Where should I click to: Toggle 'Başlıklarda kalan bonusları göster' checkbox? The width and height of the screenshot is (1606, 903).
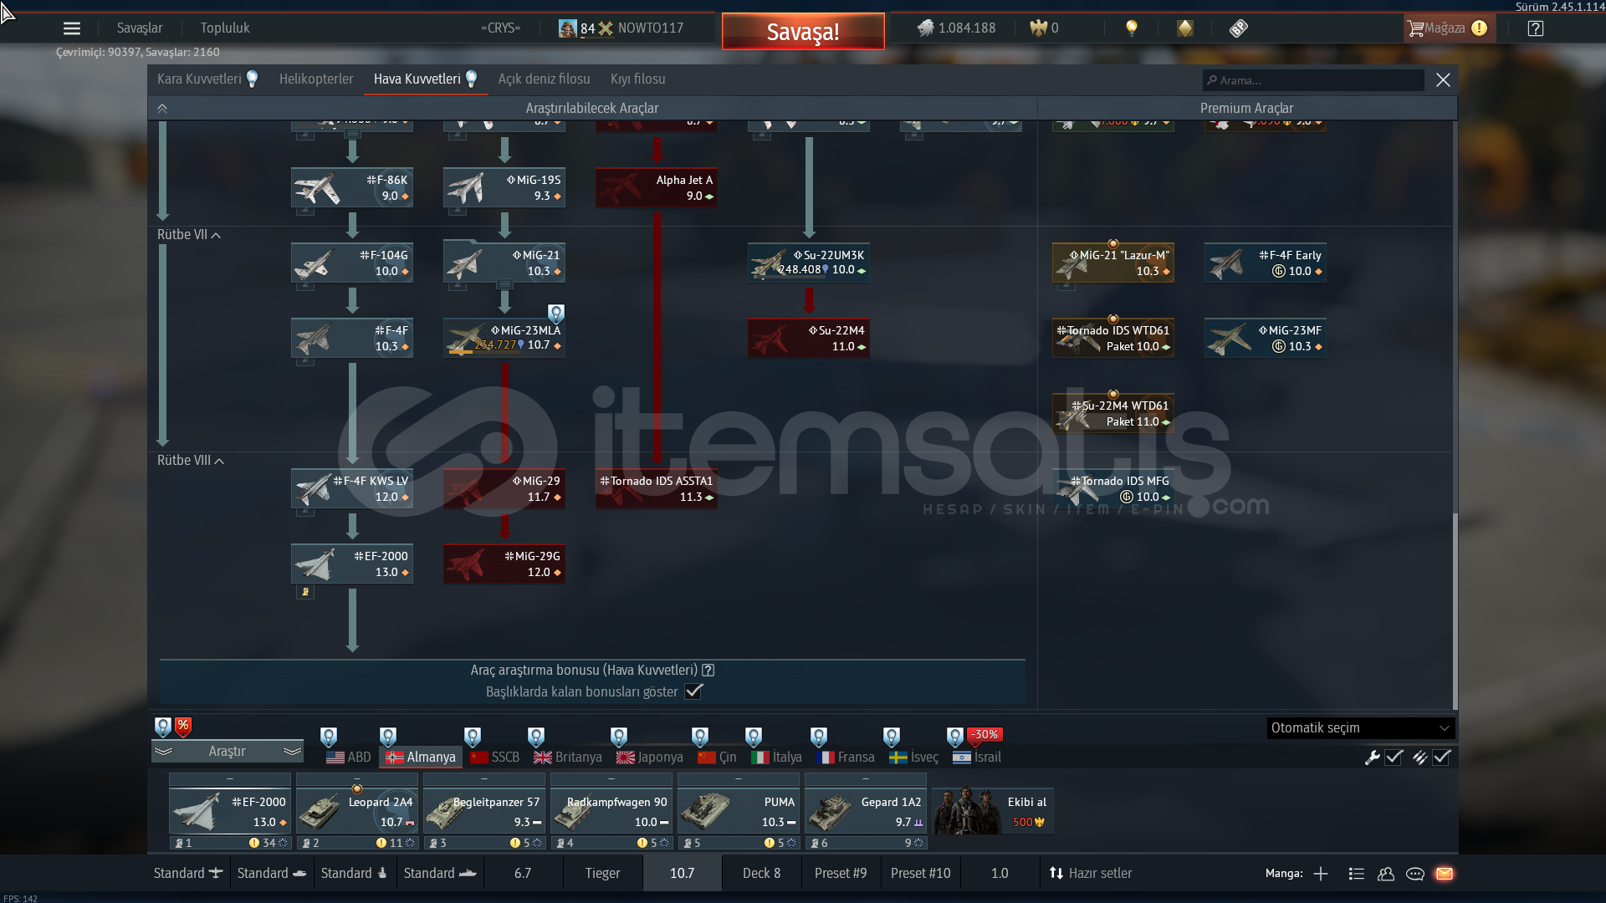point(693,691)
